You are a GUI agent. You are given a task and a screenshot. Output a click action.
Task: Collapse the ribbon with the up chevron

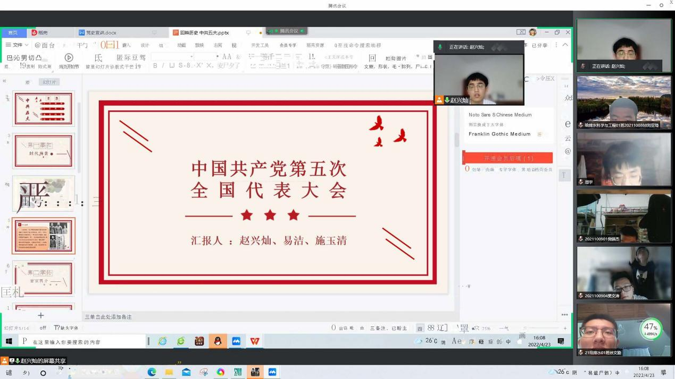click(x=565, y=45)
